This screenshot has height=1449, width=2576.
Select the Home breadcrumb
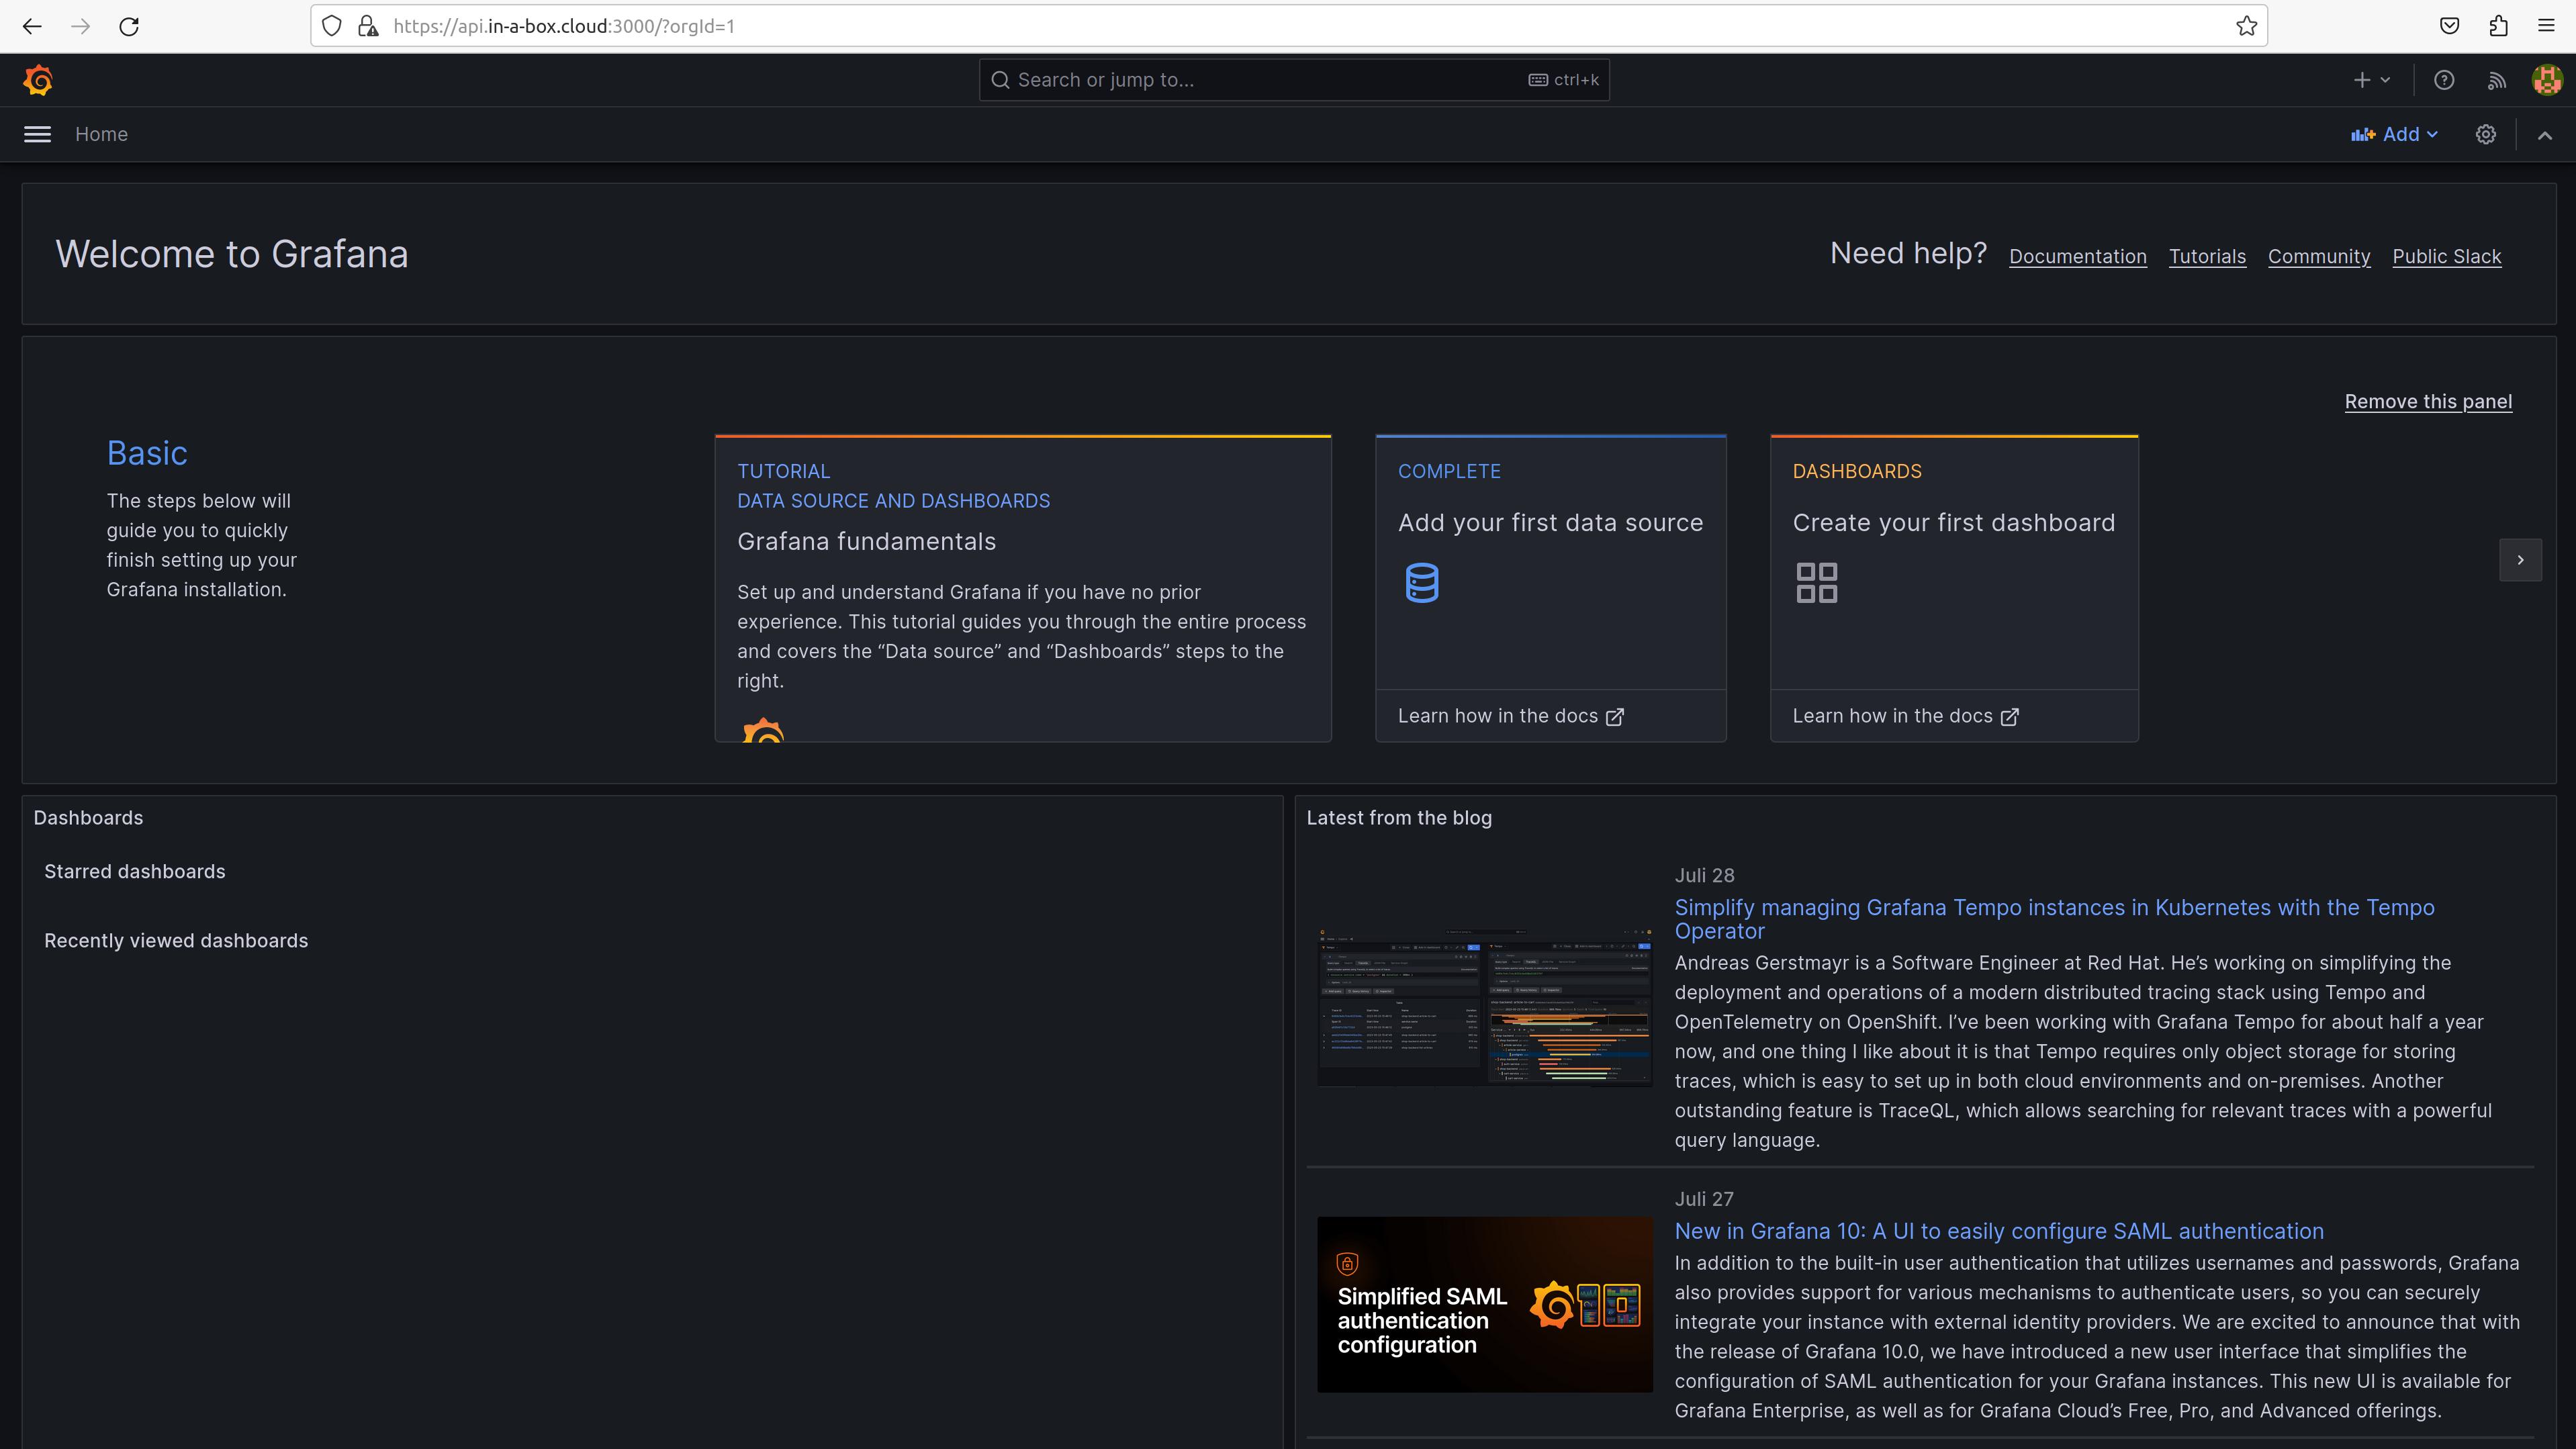pyautogui.click(x=101, y=134)
